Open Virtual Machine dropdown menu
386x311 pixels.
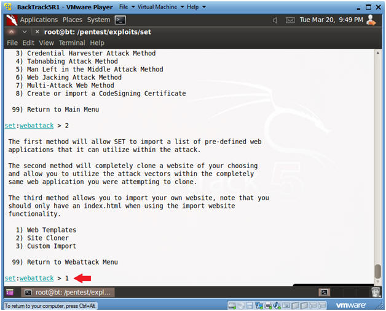tap(160, 7)
